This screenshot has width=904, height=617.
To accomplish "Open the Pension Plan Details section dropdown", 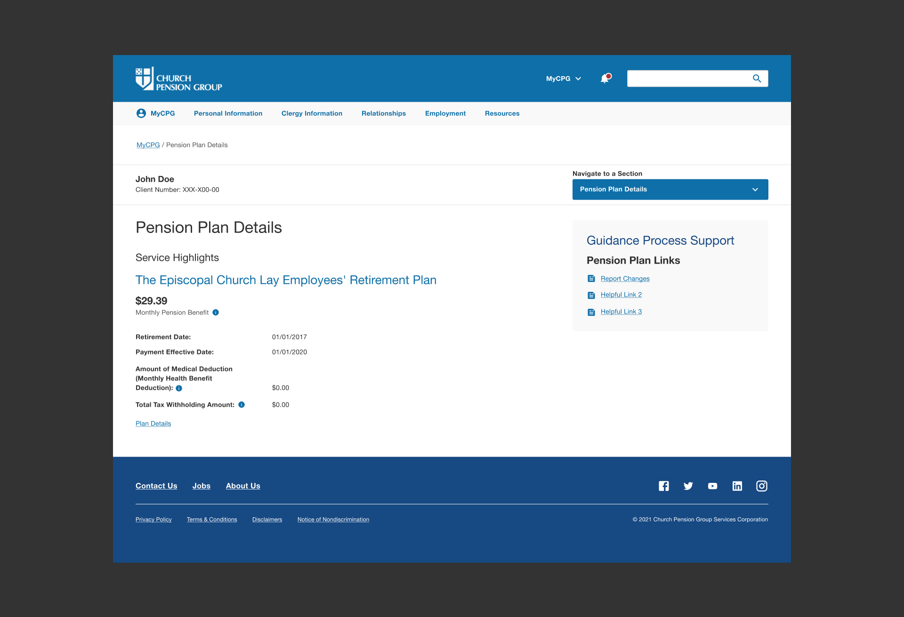I will coord(670,189).
